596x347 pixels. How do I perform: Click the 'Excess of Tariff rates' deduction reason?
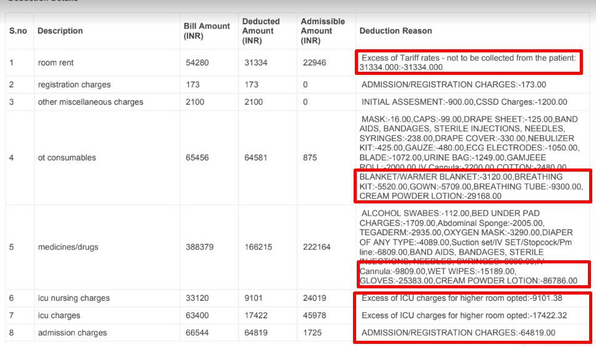(x=467, y=62)
